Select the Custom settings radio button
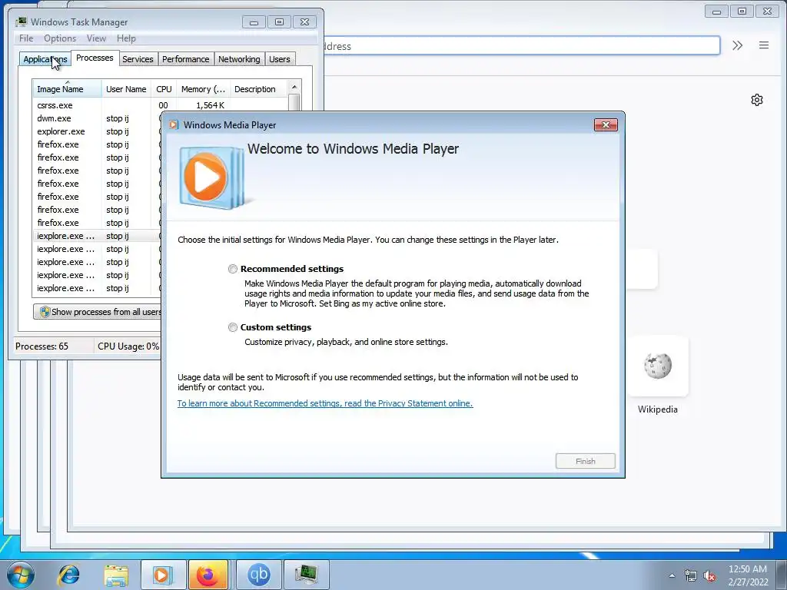The width and height of the screenshot is (787, 590). pos(232,327)
